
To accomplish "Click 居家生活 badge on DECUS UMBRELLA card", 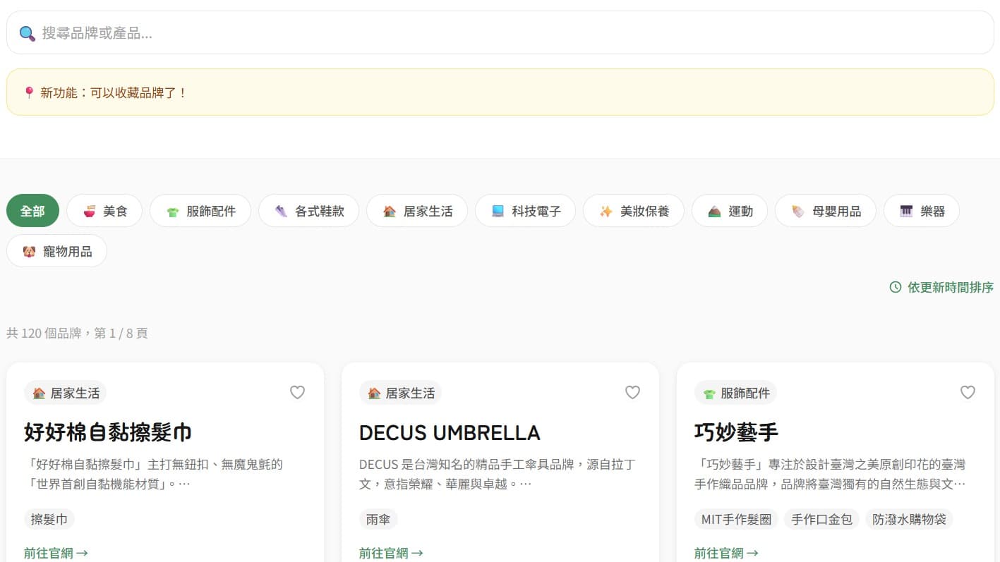I will (400, 393).
